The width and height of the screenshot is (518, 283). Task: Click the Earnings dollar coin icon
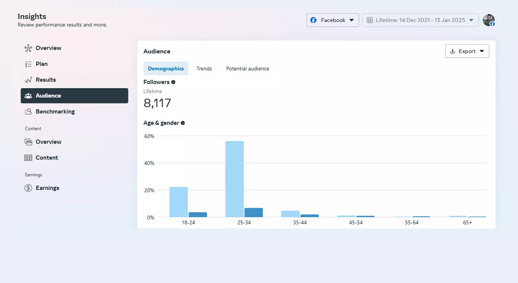click(29, 188)
